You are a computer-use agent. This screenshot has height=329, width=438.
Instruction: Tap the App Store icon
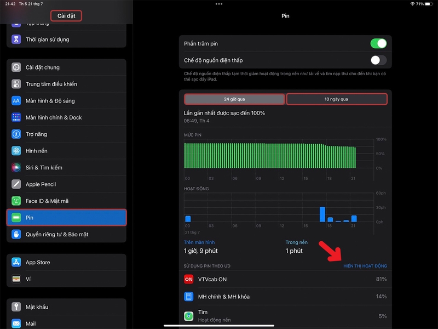coord(16,262)
